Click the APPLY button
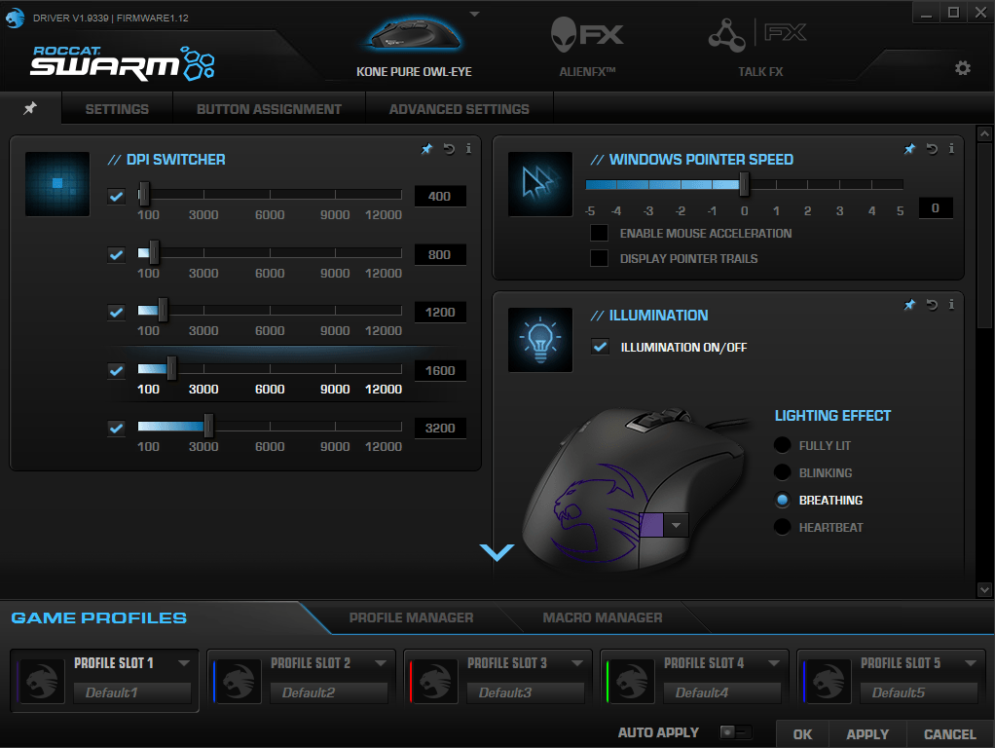 pos(866,734)
